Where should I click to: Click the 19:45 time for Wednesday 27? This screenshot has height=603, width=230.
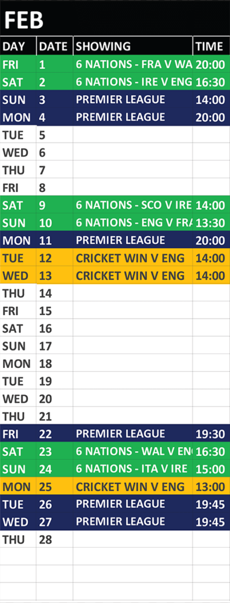pyautogui.click(x=211, y=522)
